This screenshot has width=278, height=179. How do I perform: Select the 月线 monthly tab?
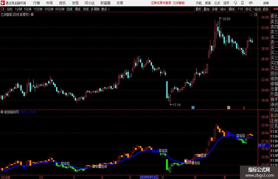pos(86,9)
